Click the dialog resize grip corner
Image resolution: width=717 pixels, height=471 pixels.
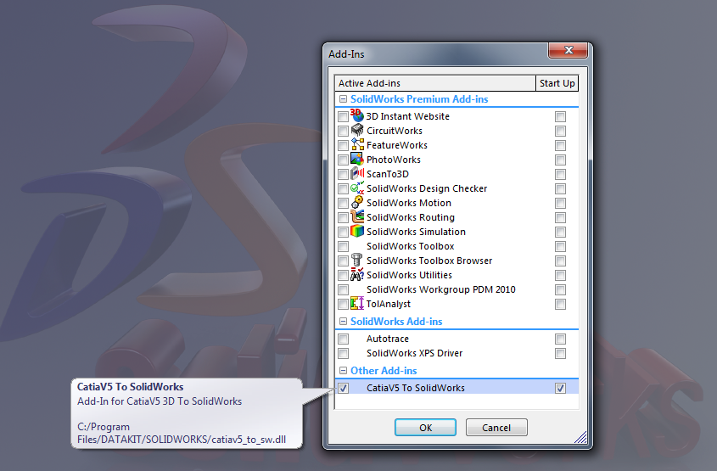(x=581, y=438)
